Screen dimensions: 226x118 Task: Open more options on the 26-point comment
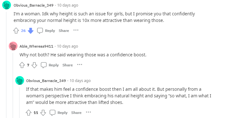76,30
